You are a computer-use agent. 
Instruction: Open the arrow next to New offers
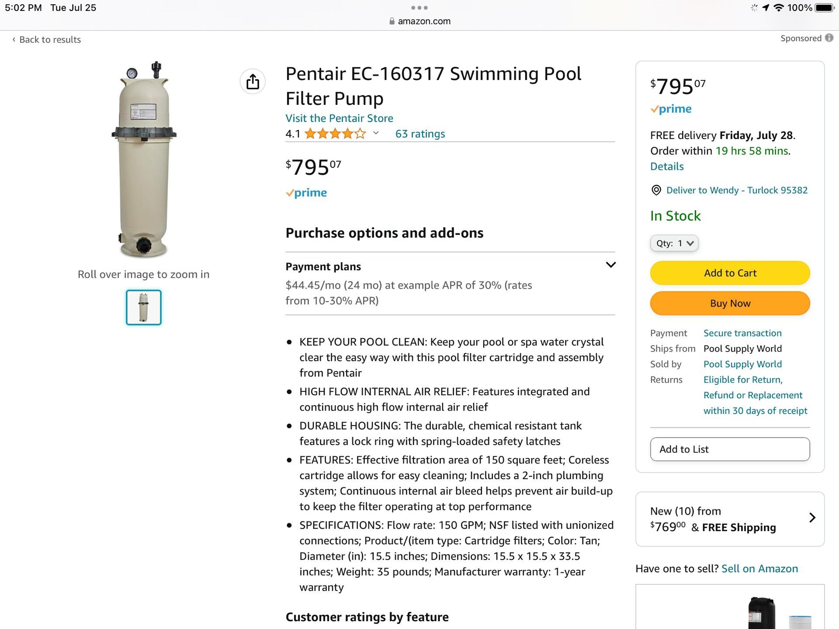click(x=812, y=518)
